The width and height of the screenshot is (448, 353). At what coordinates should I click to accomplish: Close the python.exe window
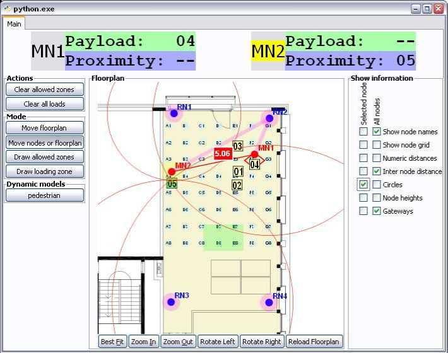(x=438, y=9)
